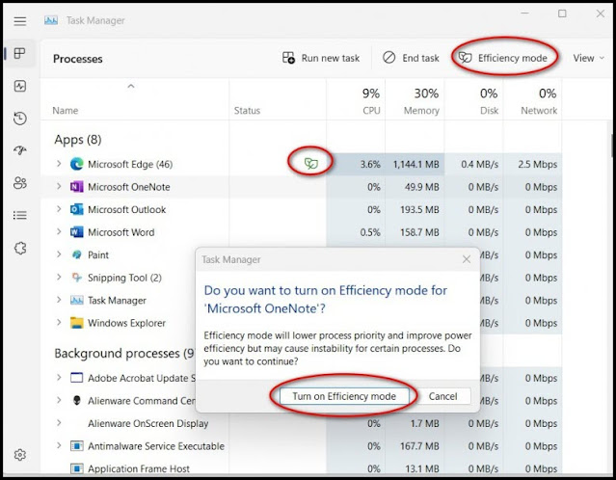Image resolution: width=616 pixels, height=480 pixels.
Task: Cancel the Efficiency mode dialog
Action: [x=442, y=396]
